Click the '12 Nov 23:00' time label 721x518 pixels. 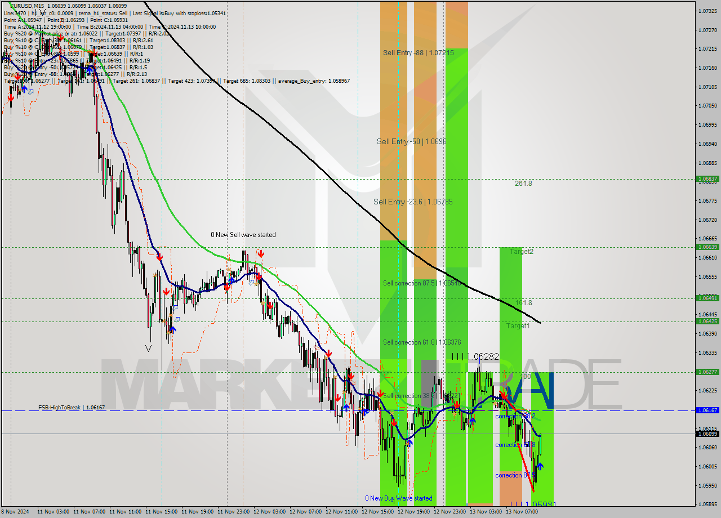pos(450,512)
